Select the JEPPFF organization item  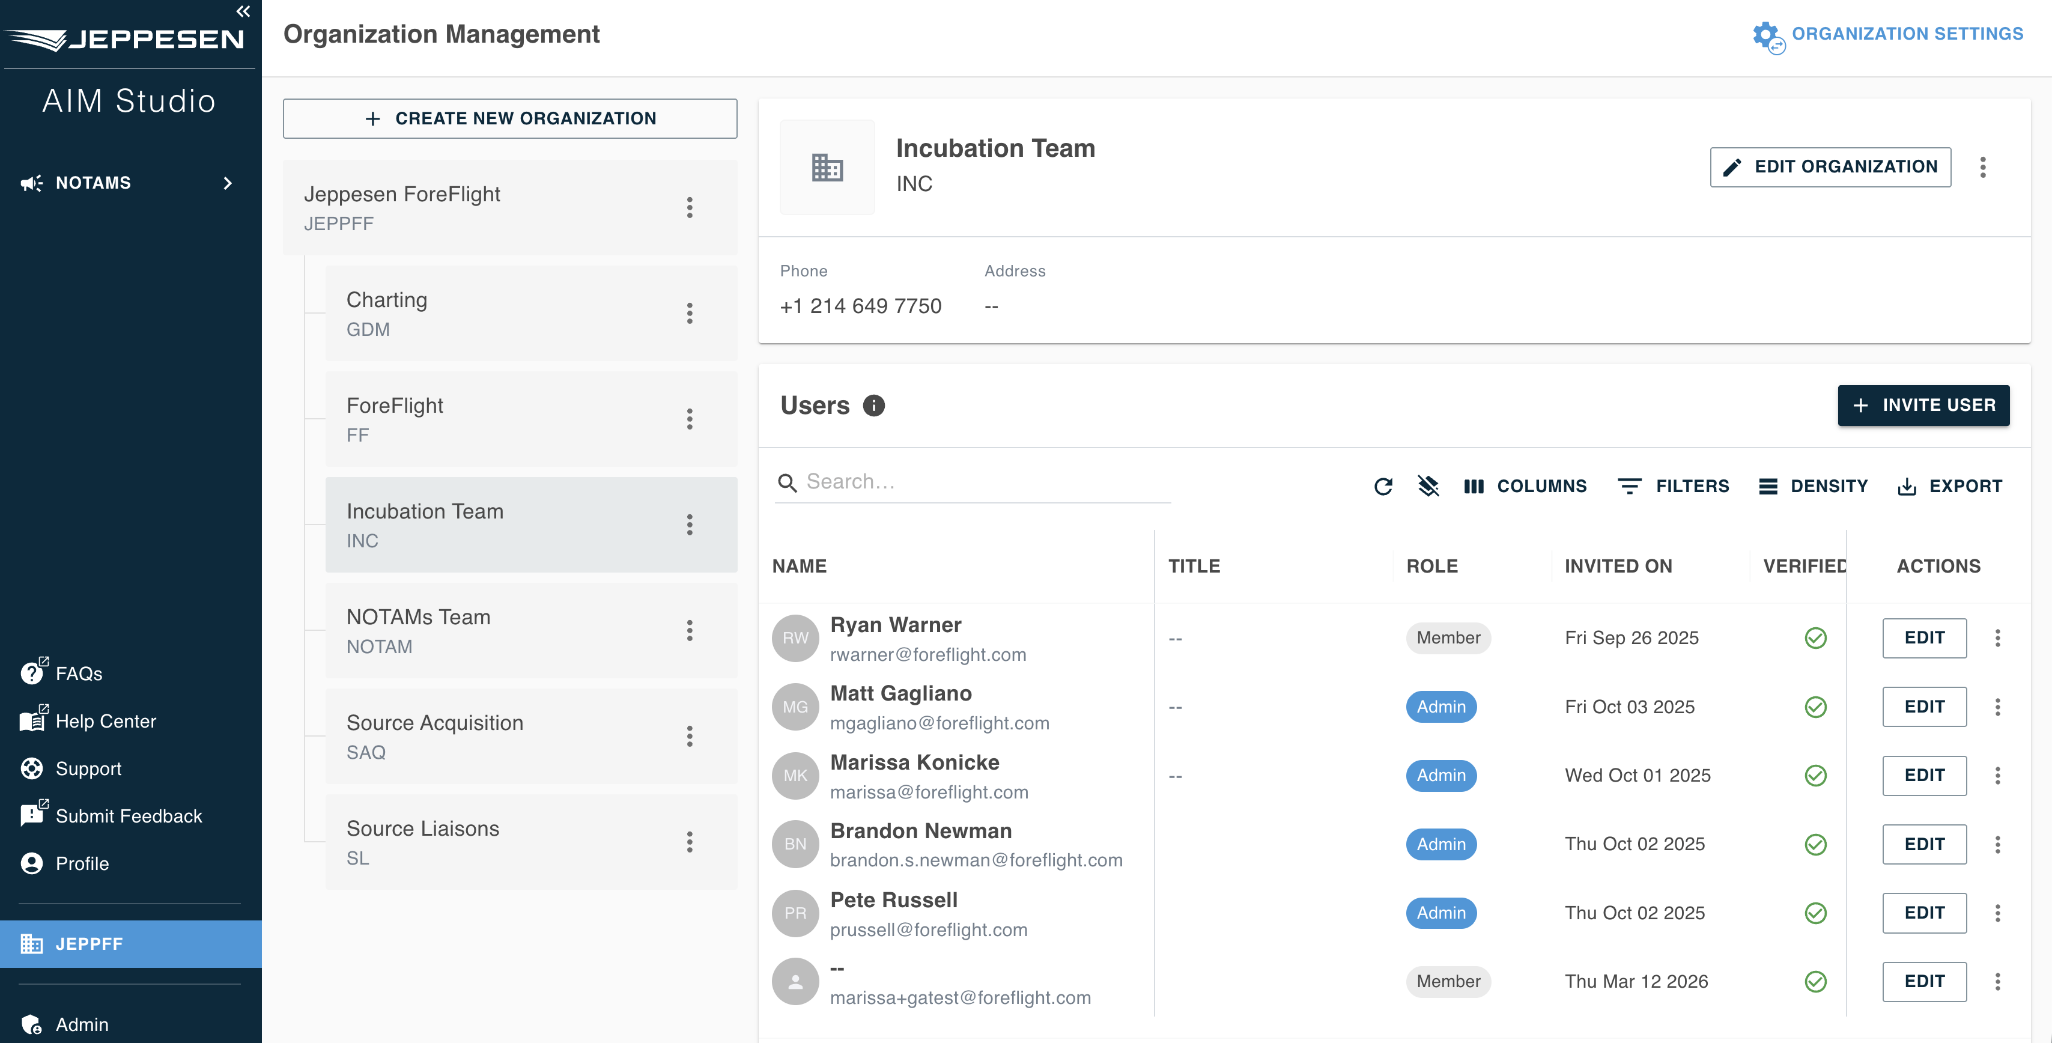point(130,944)
